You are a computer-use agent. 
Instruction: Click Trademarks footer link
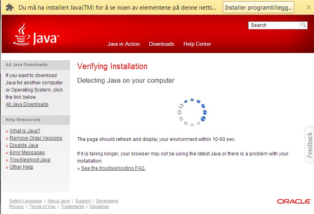point(72,206)
